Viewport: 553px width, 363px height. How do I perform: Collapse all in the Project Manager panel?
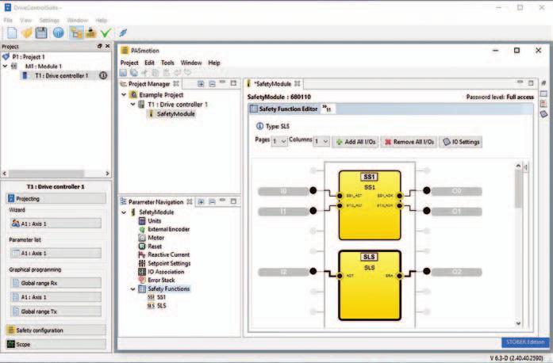tap(212, 83)
